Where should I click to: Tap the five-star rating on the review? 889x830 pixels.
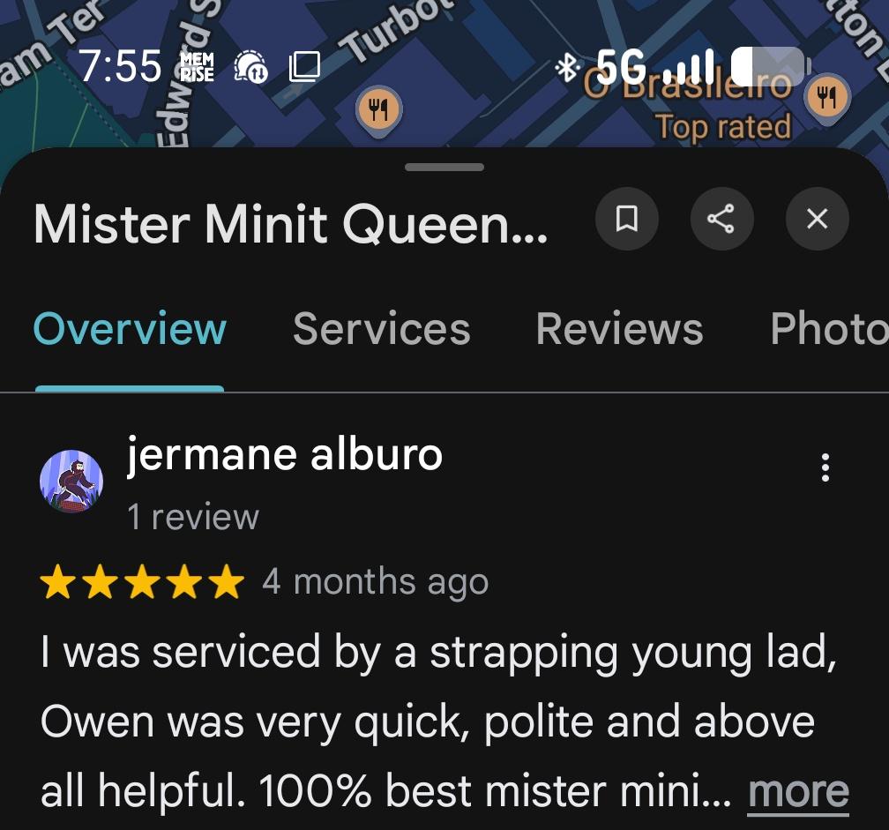pos(142,581)
